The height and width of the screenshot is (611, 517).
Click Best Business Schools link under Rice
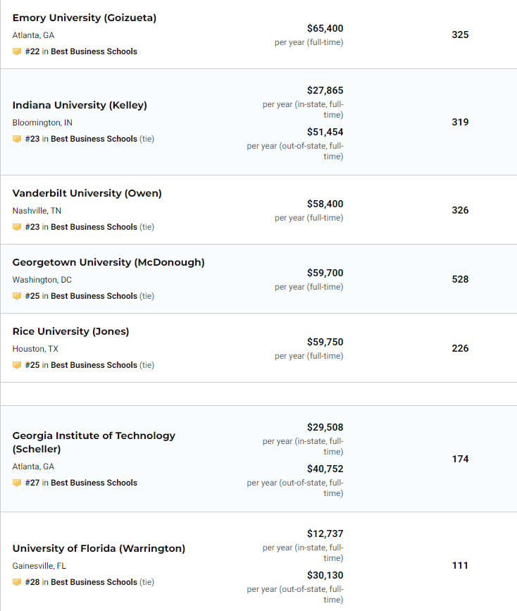(x=94, y=365)
